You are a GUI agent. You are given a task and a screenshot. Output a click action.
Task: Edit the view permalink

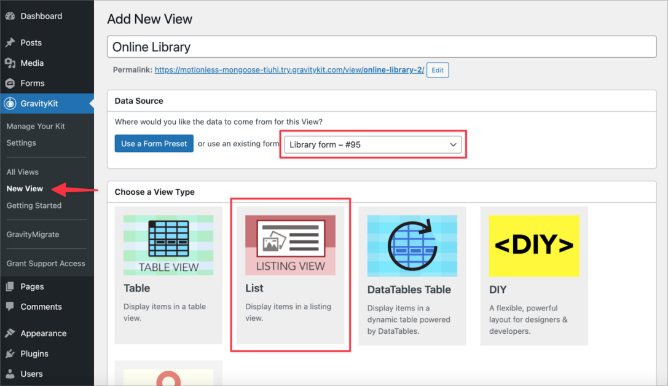coord(438,69)
